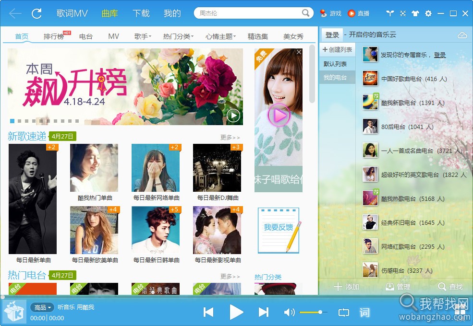Close the side advertisement

(x=299, y=52)
